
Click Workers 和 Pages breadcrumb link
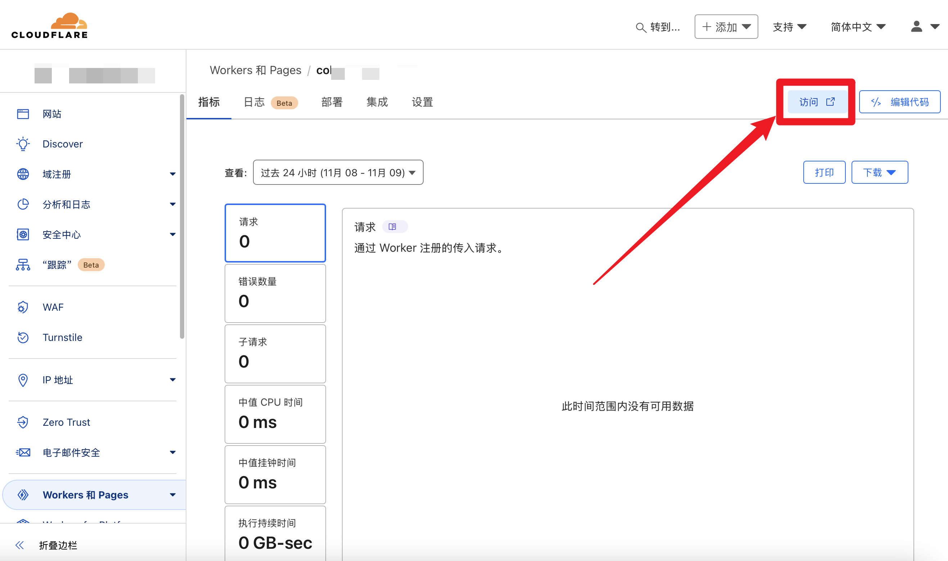coord(255,70)
